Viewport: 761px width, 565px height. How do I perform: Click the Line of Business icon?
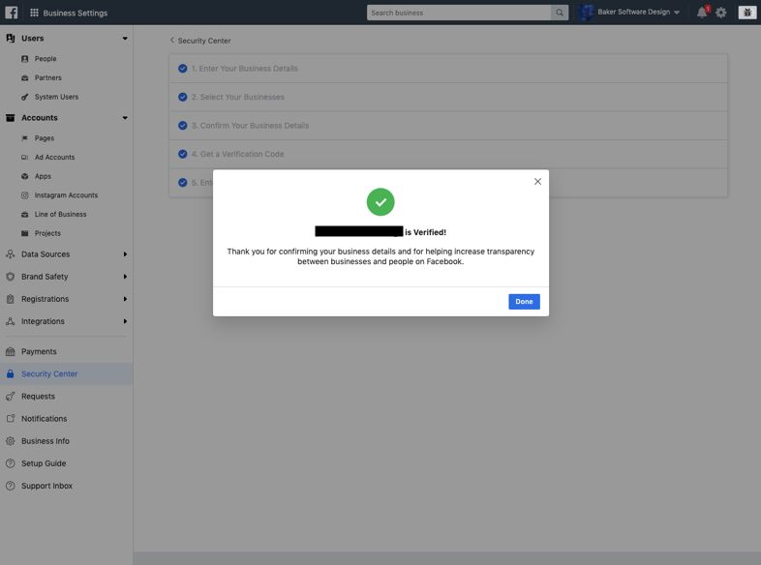point(25,215)
